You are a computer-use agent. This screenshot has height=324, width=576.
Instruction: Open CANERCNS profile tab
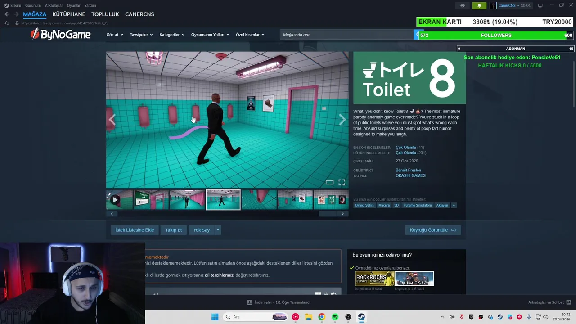139,14
